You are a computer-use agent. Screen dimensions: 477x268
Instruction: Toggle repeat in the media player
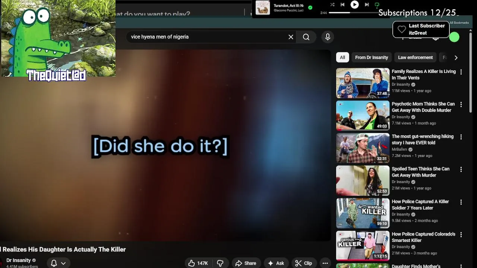377,5
